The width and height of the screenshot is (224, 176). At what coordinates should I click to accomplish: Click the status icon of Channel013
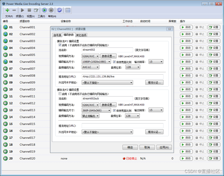5,110
